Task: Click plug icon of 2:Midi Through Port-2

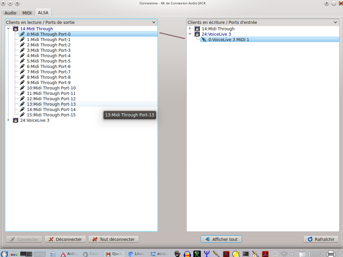Action: click(22, 45)
